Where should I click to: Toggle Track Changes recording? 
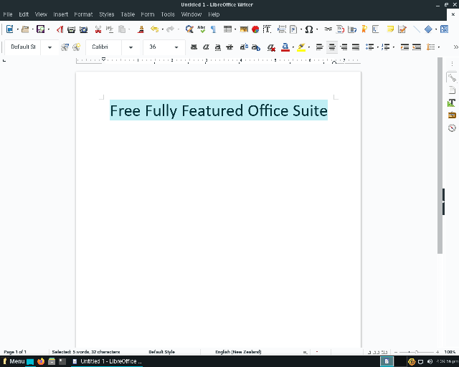402,29
